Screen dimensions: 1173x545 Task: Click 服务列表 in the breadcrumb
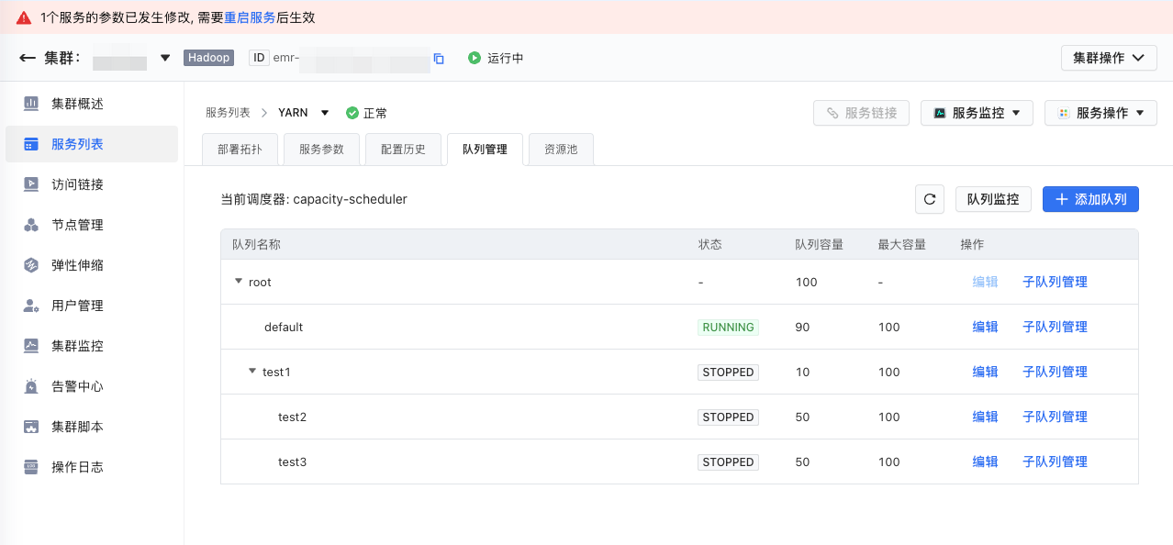228,113
